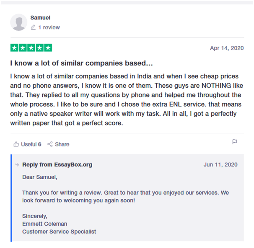This screenshot has height=248, width=254.
Task: Click Samuel's profile avatar picture
Action: [x=18, y=22]
